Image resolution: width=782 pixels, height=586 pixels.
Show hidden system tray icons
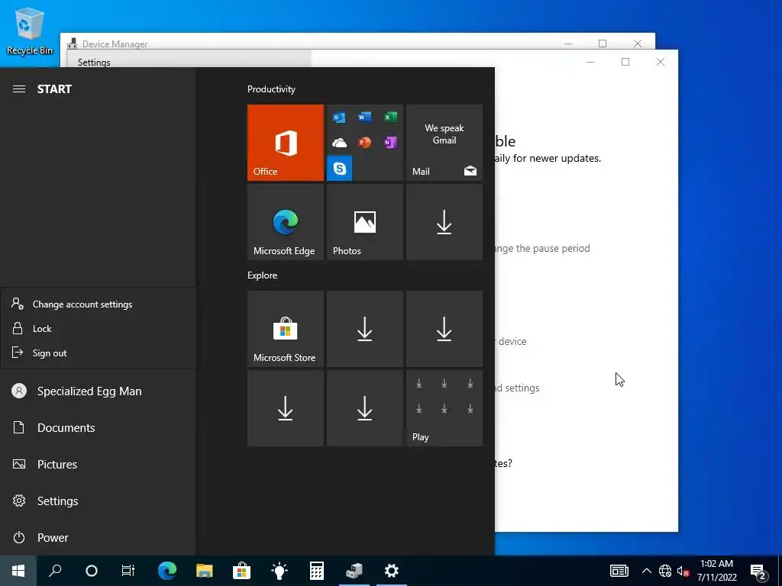coord(646,571)
